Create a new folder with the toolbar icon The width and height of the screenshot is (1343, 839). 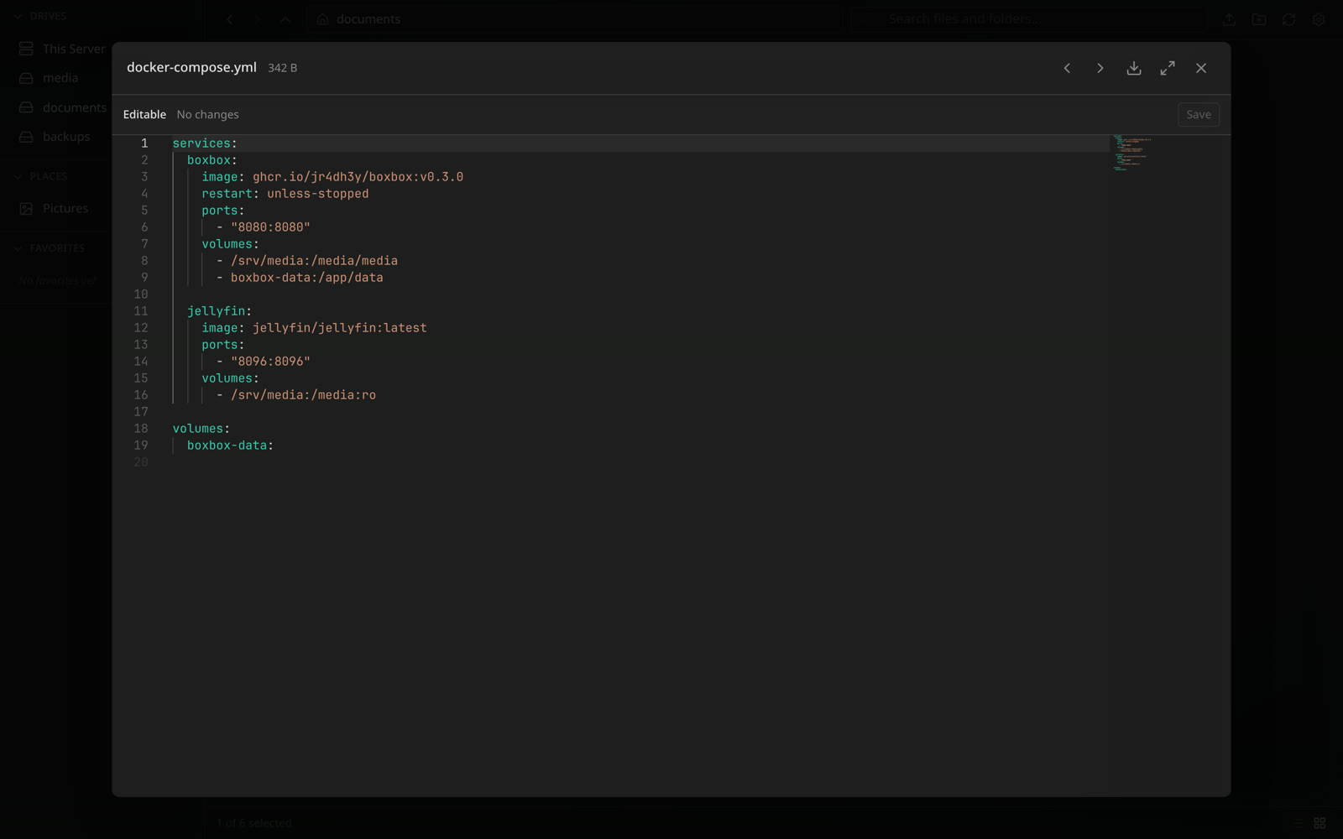pos(1259,19)
